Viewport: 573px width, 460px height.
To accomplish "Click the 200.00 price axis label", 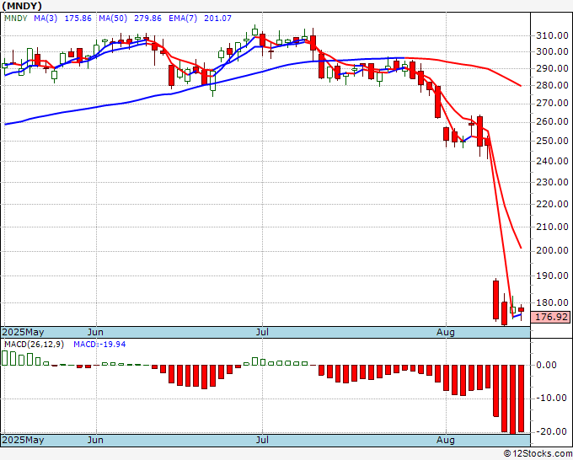I will [x=552, y=250].
